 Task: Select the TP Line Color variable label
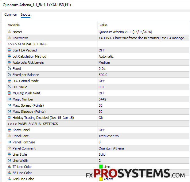(x=22, y=167)
